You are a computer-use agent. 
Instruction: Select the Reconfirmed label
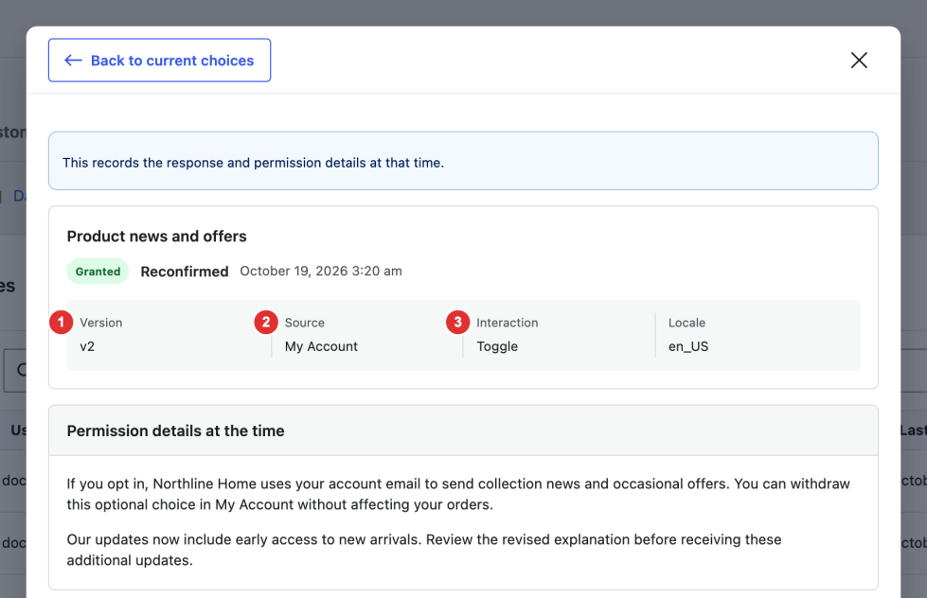click(x=185, y=272)
